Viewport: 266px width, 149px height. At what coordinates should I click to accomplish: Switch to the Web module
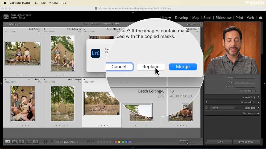click(x=250, y=18)
